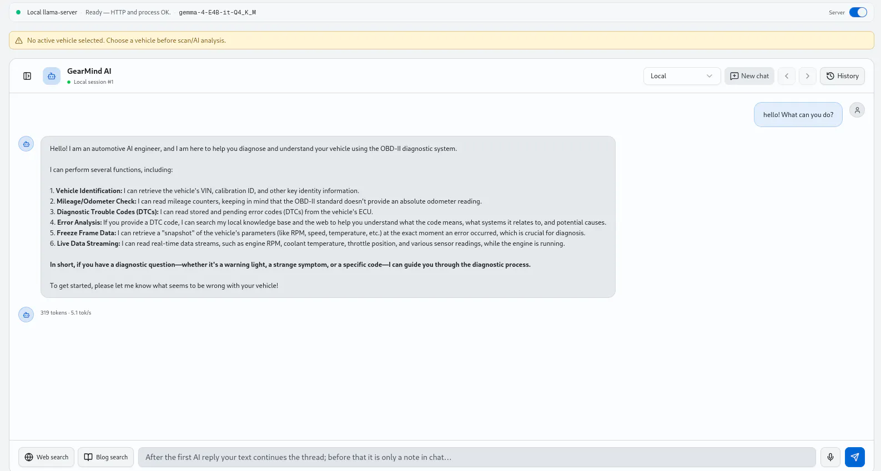This screenshot has height=471, width=881.
Task: Click the GearMind AI title
Action: [x=89, y=71]
